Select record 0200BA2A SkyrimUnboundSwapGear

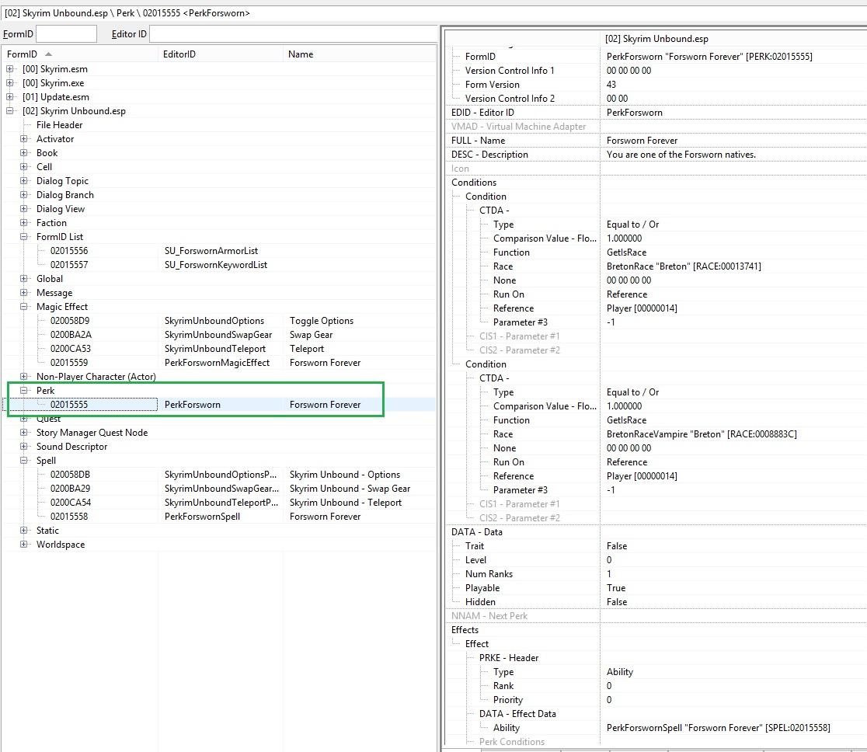(220, 335)
